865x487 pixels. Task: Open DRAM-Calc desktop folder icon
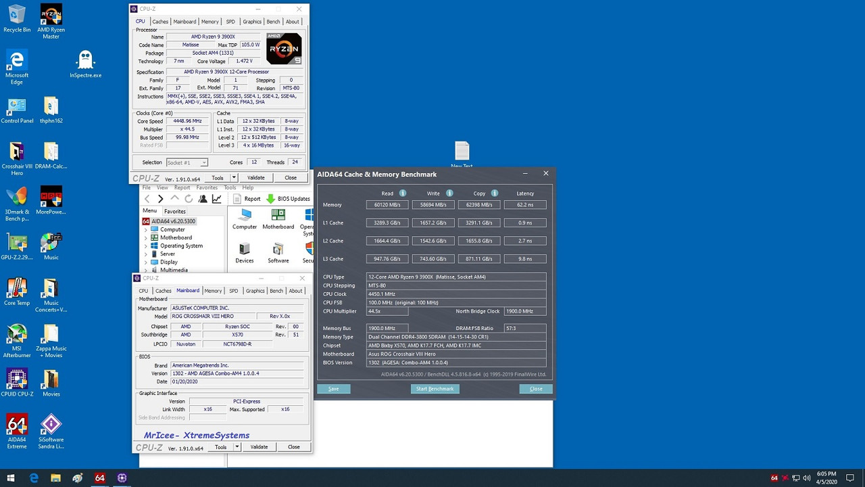pos(51,156)
